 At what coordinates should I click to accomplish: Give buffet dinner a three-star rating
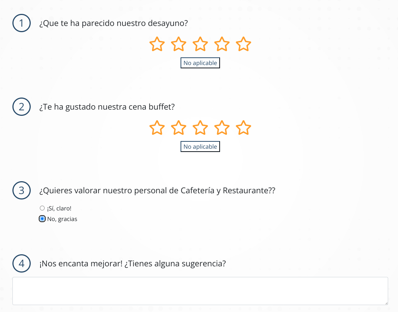200,128
